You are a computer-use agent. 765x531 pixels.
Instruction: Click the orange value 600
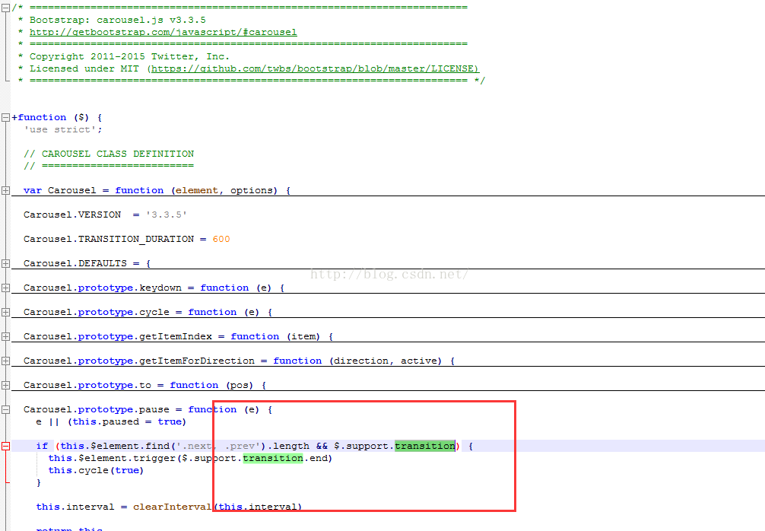pyautogui.click(x=221, y=239)
